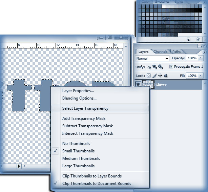Image resolution: width=208 pixels, height=192 pixels.
Task: Click the Lock position move icon
Action: (160, 76)
